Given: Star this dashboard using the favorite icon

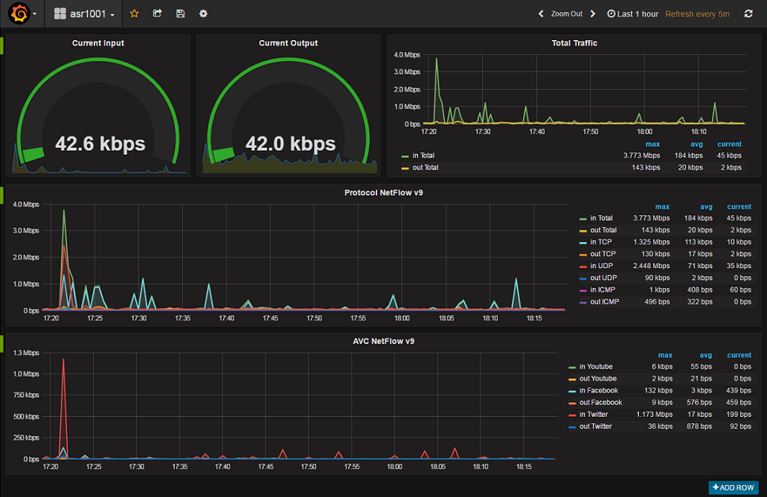Looking at the screenshot, I should pyautogui.click(x=134, y=13).
